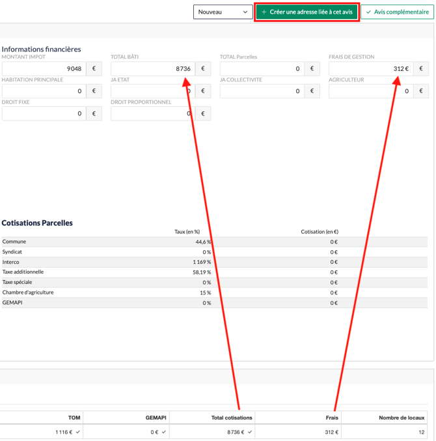Focus the Montant Impot input field
Screen dimensions: 436x441
click(44, 68)
